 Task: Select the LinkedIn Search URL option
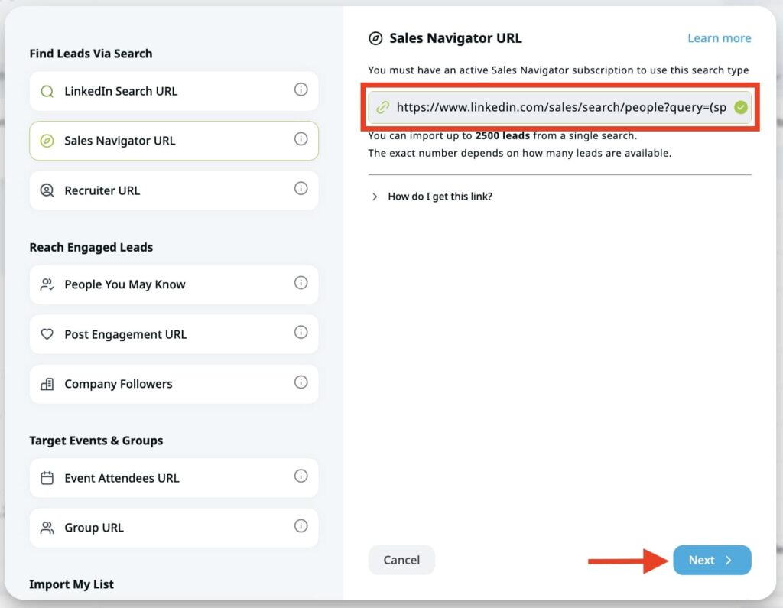coord(174,91)
